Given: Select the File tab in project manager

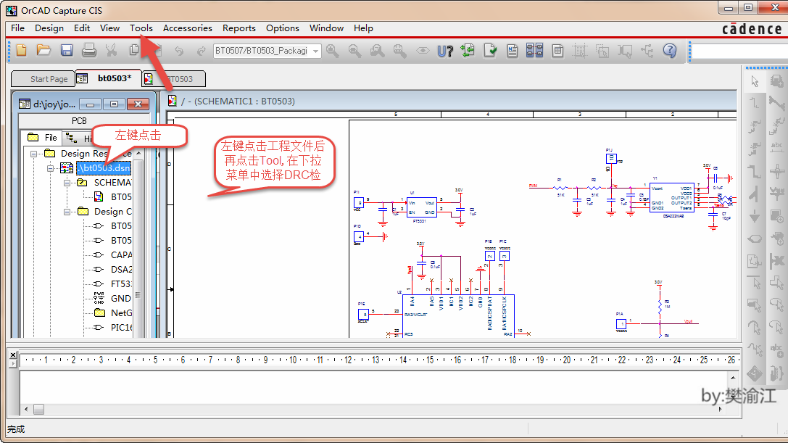Looking at the screenshot, I should coord(42,138).
